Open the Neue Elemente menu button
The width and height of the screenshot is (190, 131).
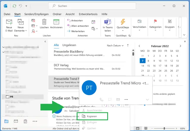pyautogui.click(x=20, y=26)
